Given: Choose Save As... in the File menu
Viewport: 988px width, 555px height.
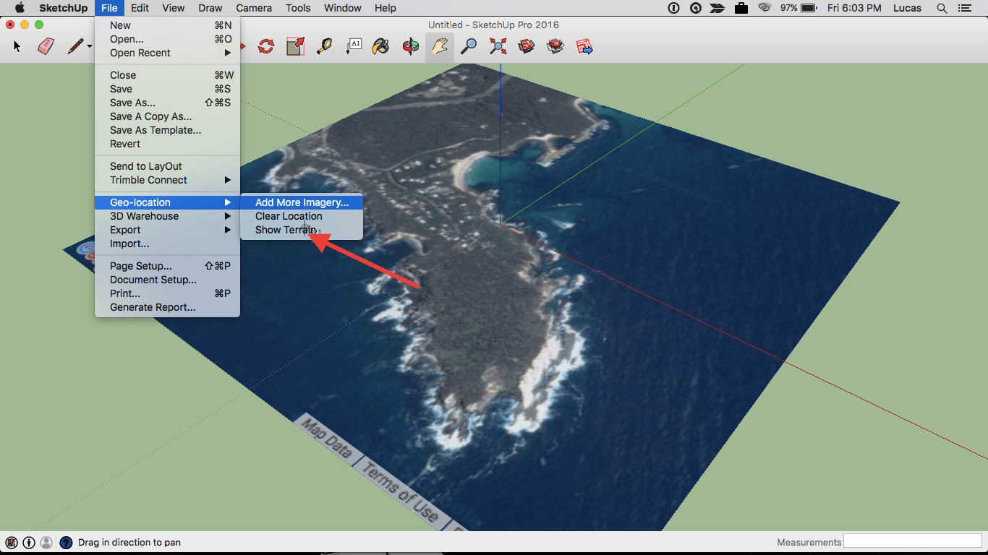Looking at the screenshot, I should (167, 103).
